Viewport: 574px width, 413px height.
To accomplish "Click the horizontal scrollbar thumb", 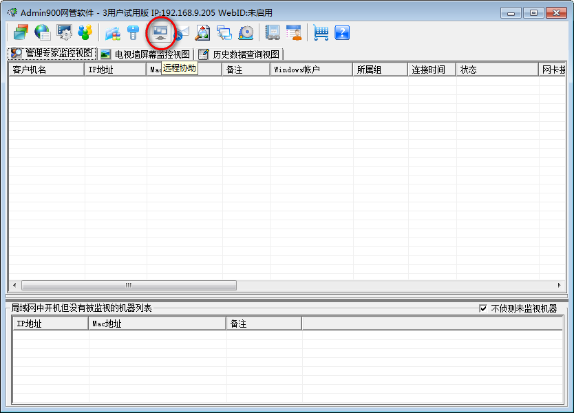I will 129,285.
